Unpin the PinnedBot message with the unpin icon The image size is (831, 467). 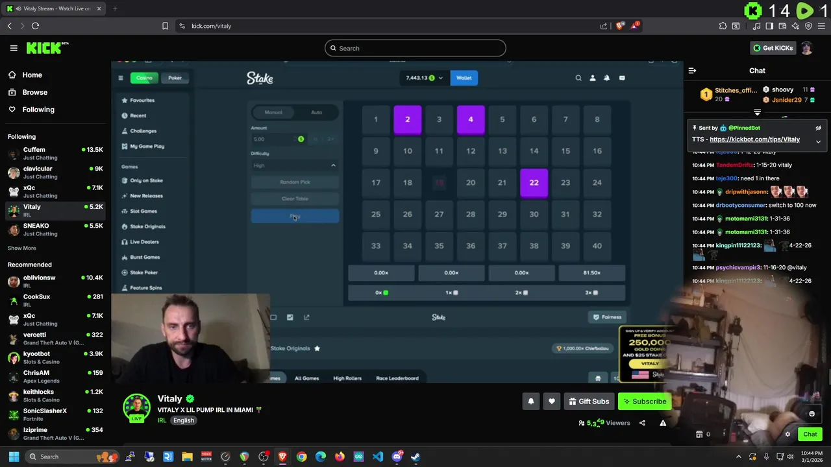tap(818, 128)
